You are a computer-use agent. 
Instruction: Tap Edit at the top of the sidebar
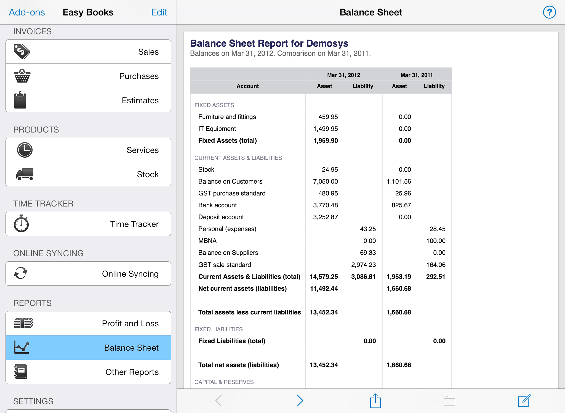[159, 12]
